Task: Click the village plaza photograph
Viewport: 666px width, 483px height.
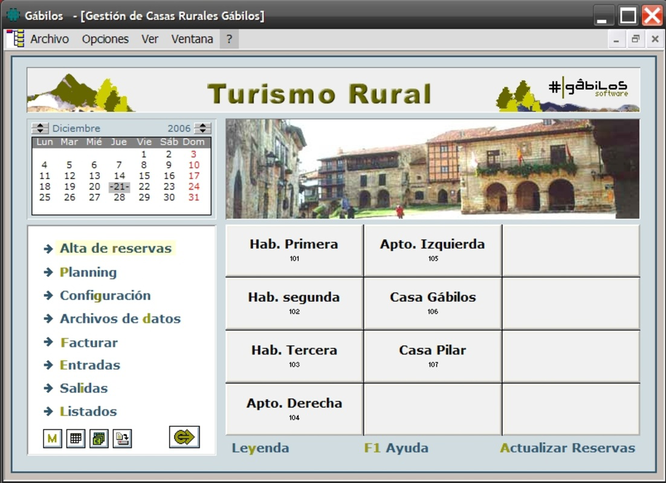Action: [432, 169]
